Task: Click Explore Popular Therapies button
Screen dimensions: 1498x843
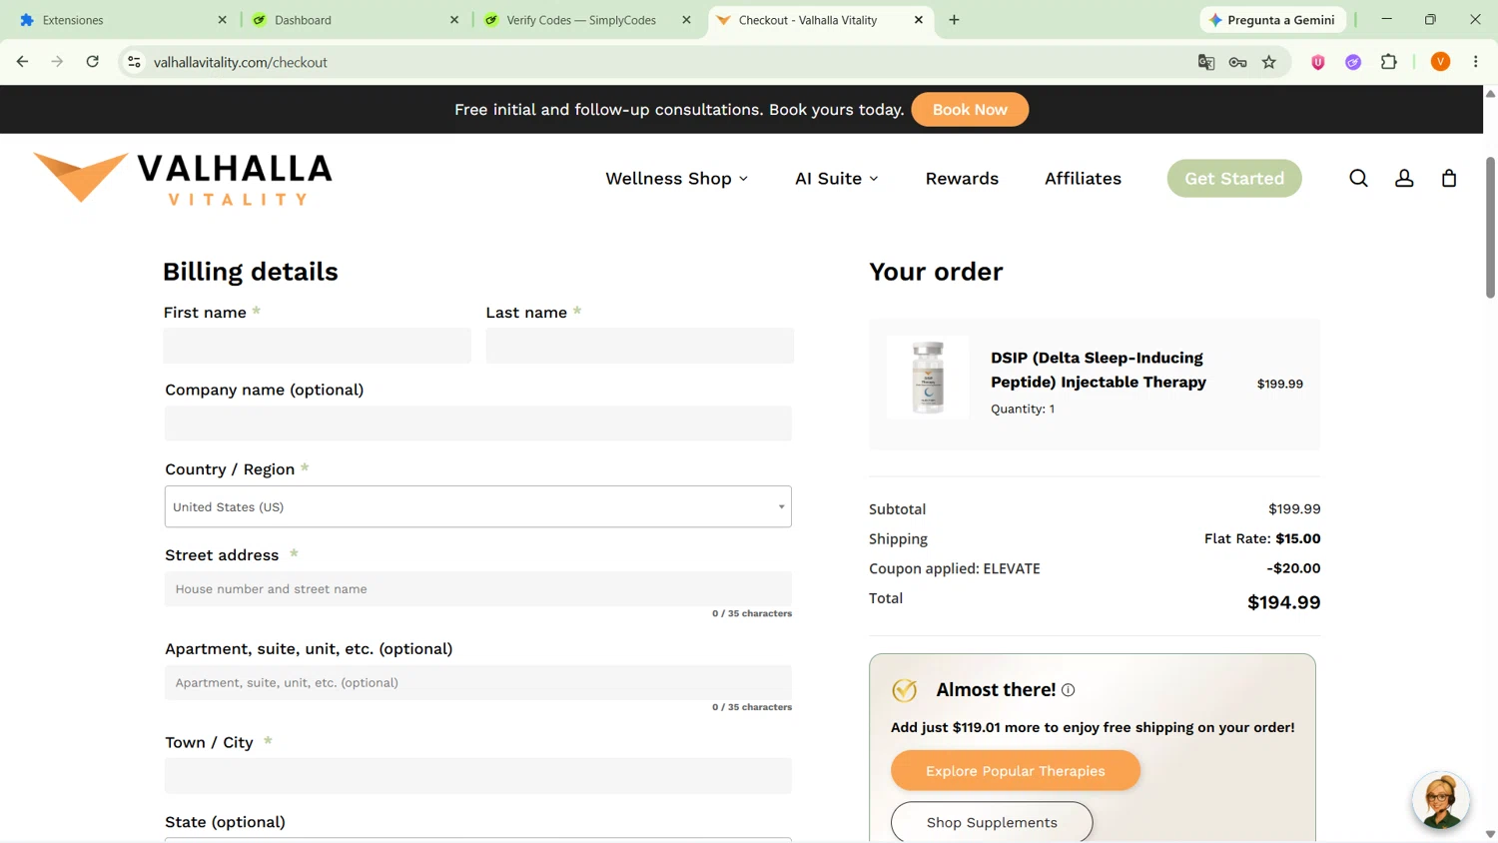Action: pyautogui.click(x=1015, y=771)
